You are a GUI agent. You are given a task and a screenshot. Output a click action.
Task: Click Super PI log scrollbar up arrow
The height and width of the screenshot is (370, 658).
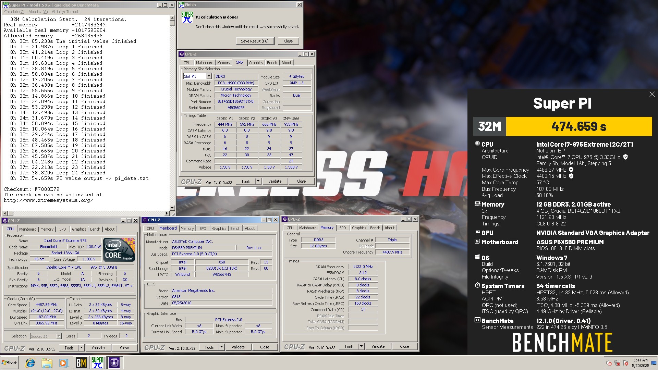[172, 18]
